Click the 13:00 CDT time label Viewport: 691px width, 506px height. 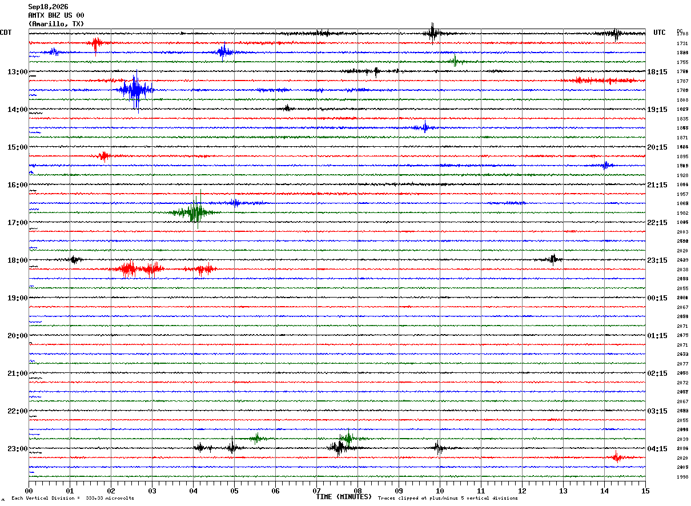pos(18,72)
